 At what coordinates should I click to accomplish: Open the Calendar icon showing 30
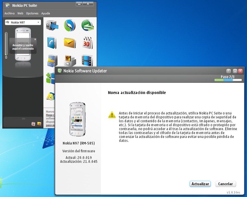(87, 43)
